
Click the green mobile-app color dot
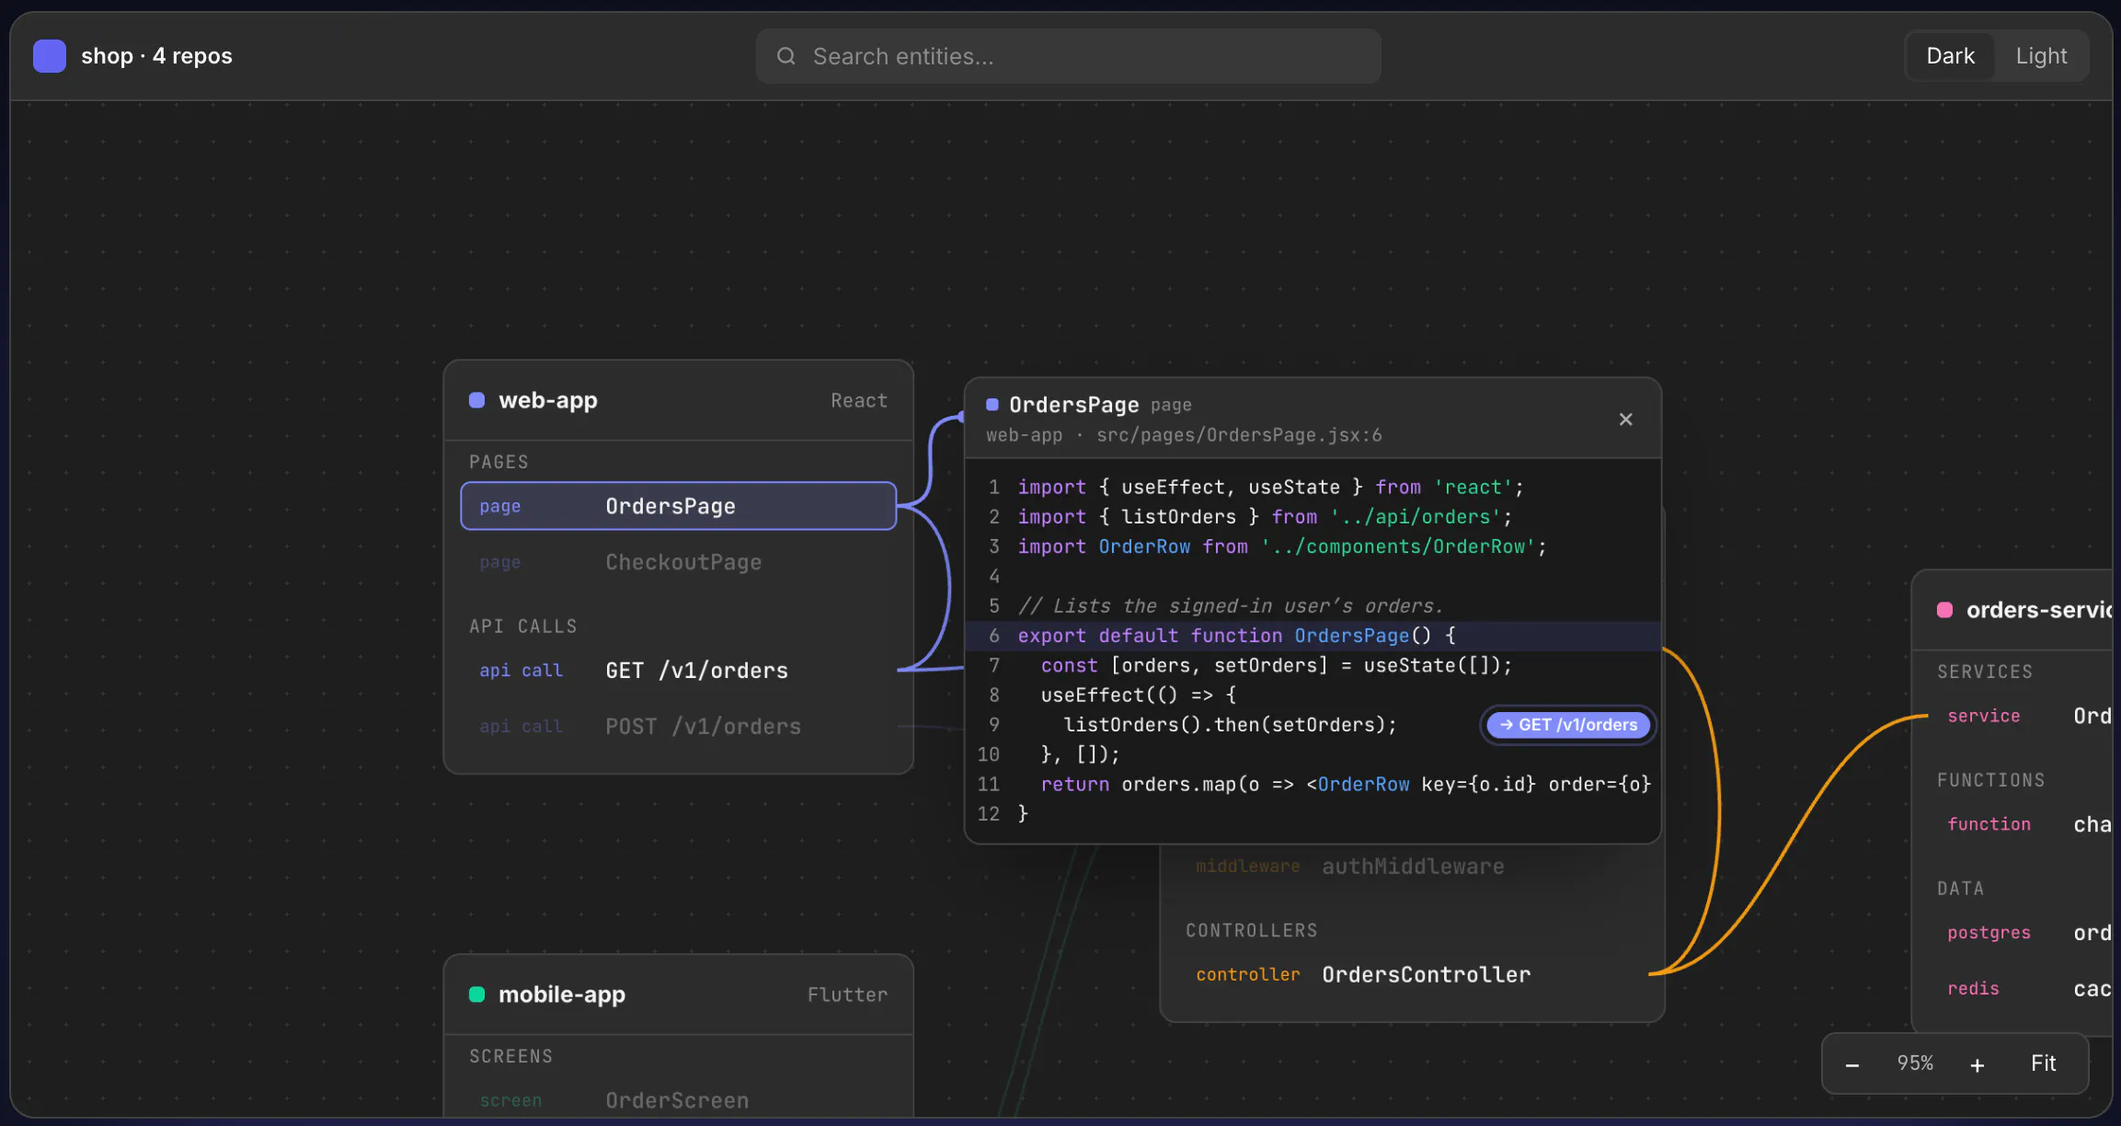[x=476, y=994]
